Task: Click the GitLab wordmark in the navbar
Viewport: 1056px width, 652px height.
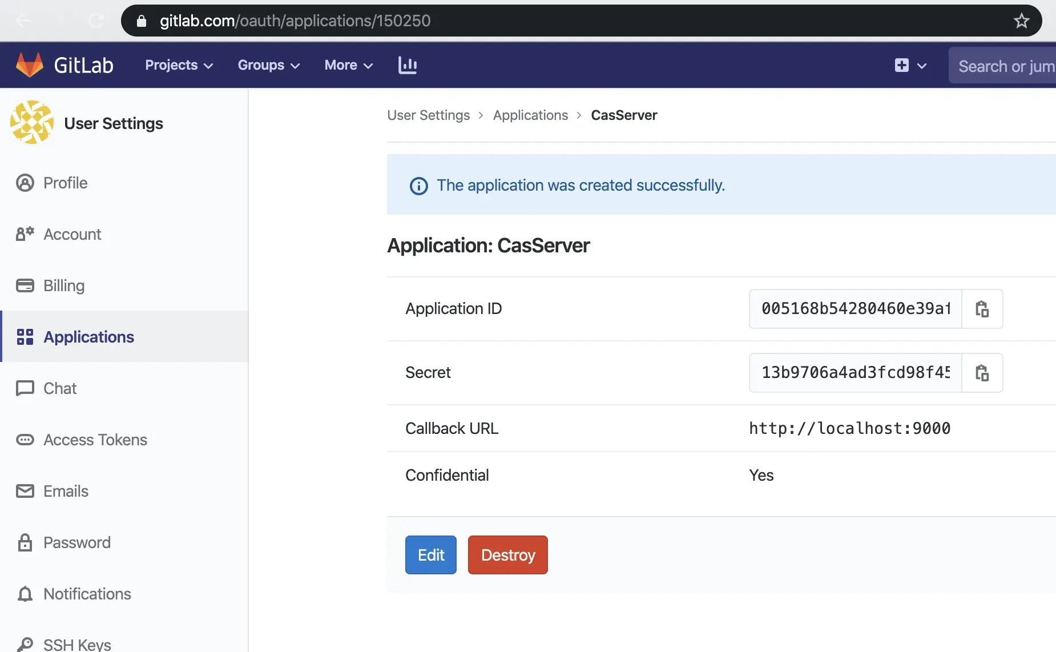Action: click(x=84, y=65)
